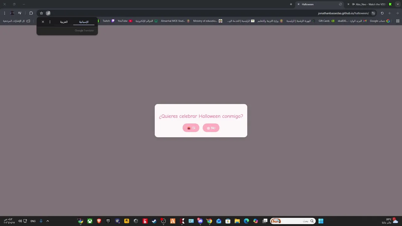Screen dimensions: 402x226
Task: Open the حساب Google bookmark
Action: point(380,21)
